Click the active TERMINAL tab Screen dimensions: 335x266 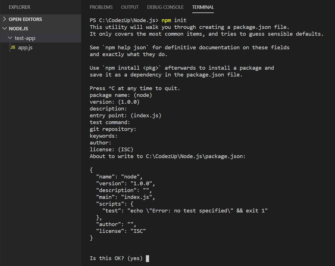click(x=203, y=7)
